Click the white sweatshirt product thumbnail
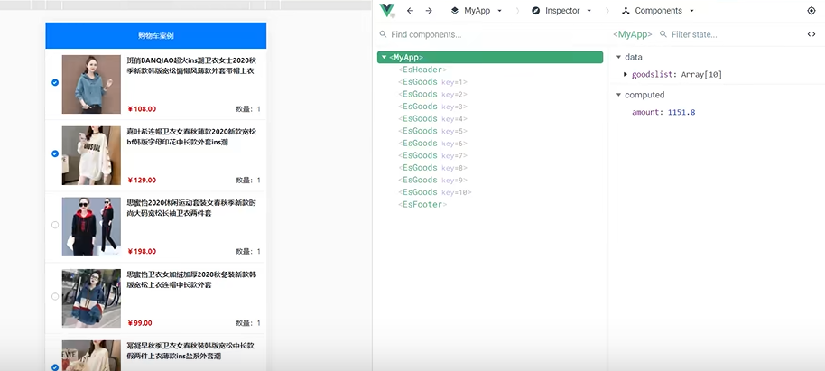825x371 pixels. (91, 155)
